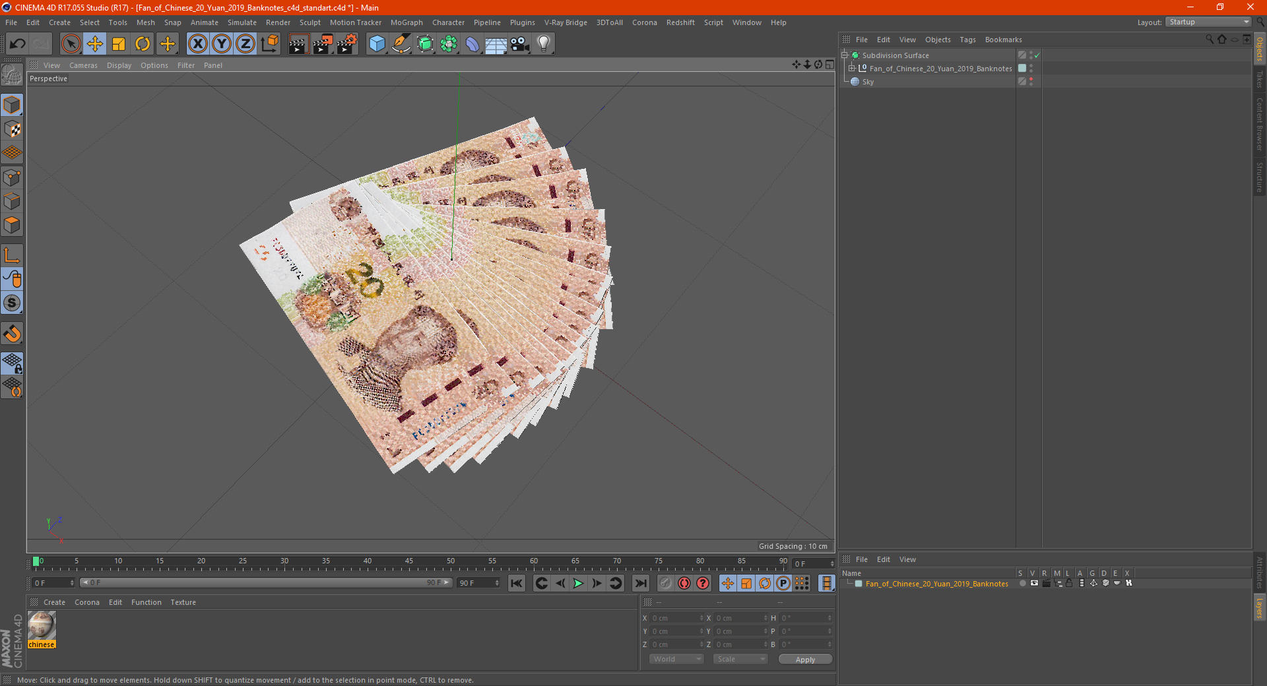Toggle Snap enable S icon
1267x686 pixels.
pos(12,303)
